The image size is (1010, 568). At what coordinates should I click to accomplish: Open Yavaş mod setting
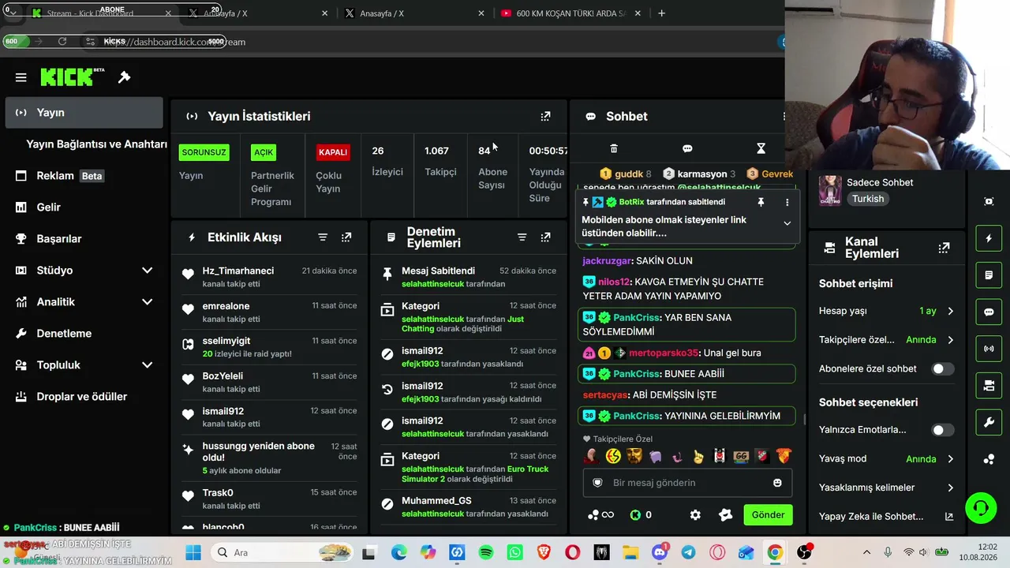point(886,459)
